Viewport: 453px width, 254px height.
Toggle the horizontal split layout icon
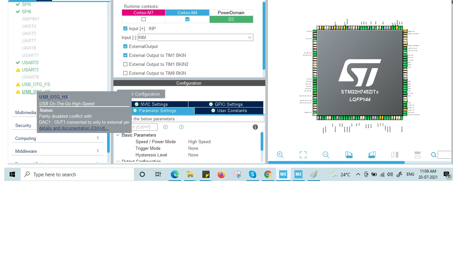coord(418,155)
